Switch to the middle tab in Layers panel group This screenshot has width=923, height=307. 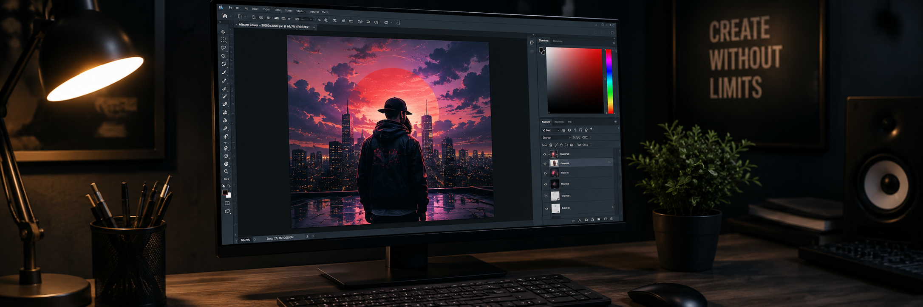pos(559,122)
